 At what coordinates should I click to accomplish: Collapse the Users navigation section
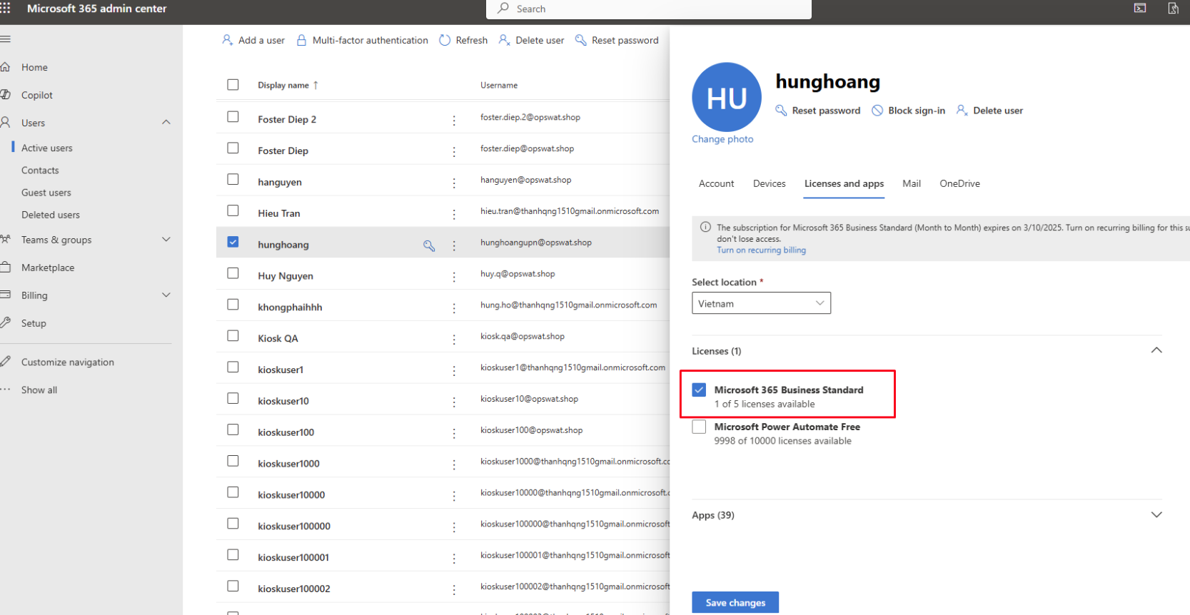(x=166, y=122)
